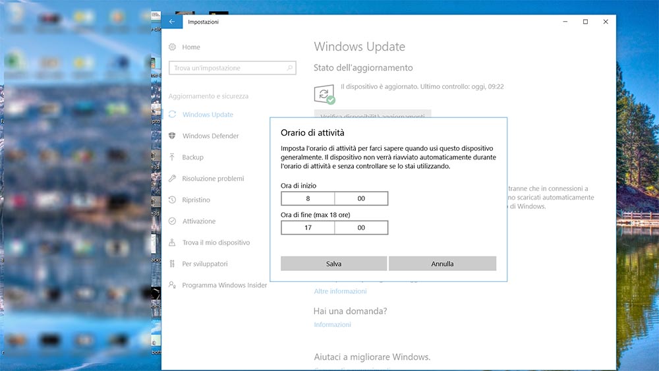The height and width of the screenshot is (371, 659).
Task: Click the Attivazione checkmark circle icon
Action: (x=172, y=221)
